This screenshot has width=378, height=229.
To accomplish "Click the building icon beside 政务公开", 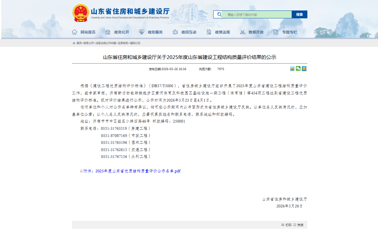I will pos(108,32).
